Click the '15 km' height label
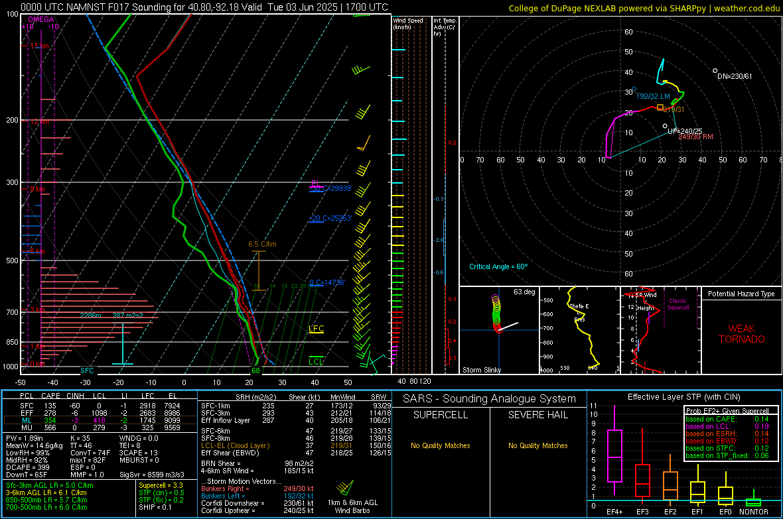The image size is (783, 519). pyautogui.click(x=39, y=46)
